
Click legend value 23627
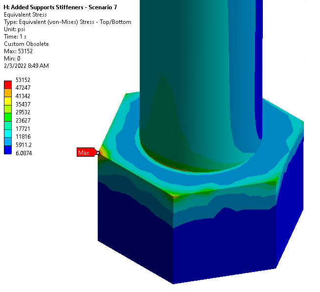click(23, 121)
